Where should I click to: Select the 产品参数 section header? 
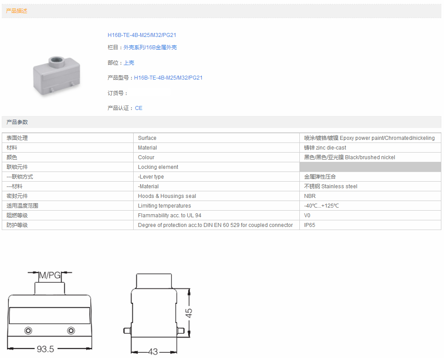click(17, 122)
